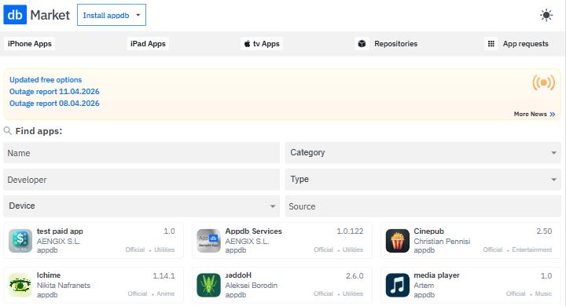The width and height of the screenshot is (566, 306).
Task: Click version 1.0.122 of Appdb Services
Action: [350, 231]
